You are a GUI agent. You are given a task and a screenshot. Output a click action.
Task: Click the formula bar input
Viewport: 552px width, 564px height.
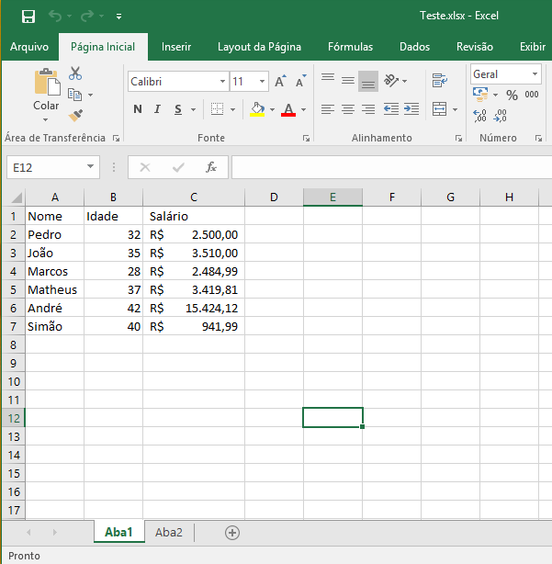point(392,167)
